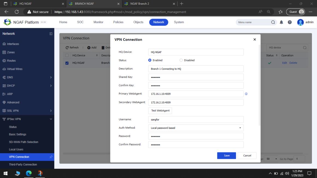The image size is (317, 178).
Task: Click the info icon beside Primary WebAgent
Action: pyautogui.click(x=246, y=94)
